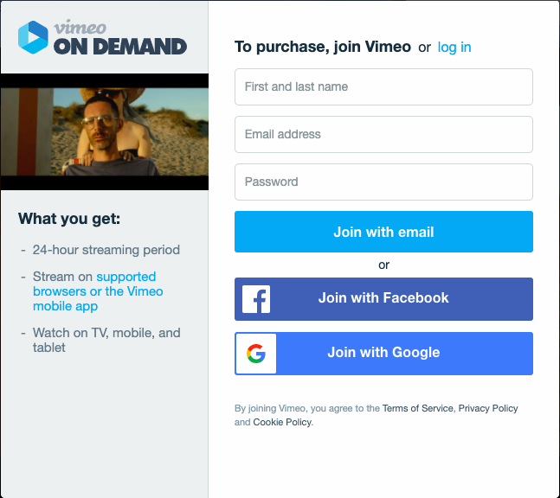
Task: Click the Facebook f icon
Action: (x=256, y=299)
